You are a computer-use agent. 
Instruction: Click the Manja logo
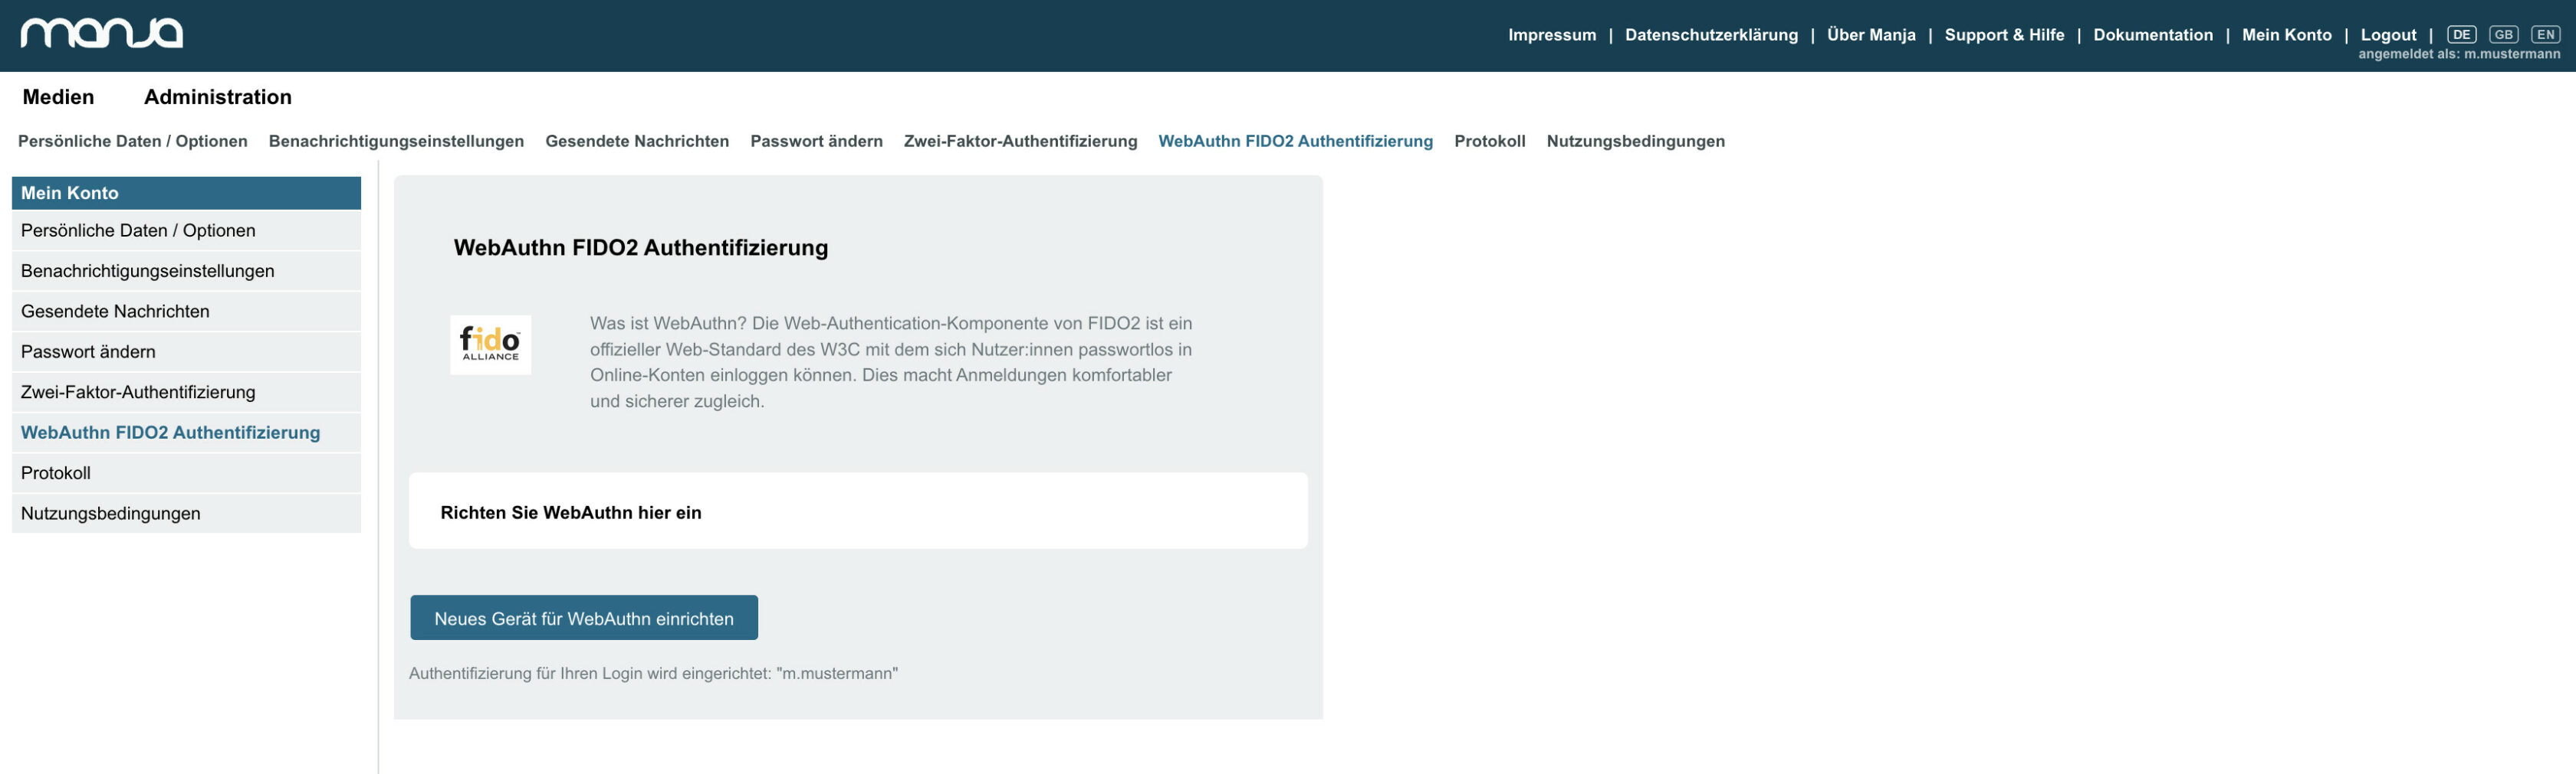[101, 33]
